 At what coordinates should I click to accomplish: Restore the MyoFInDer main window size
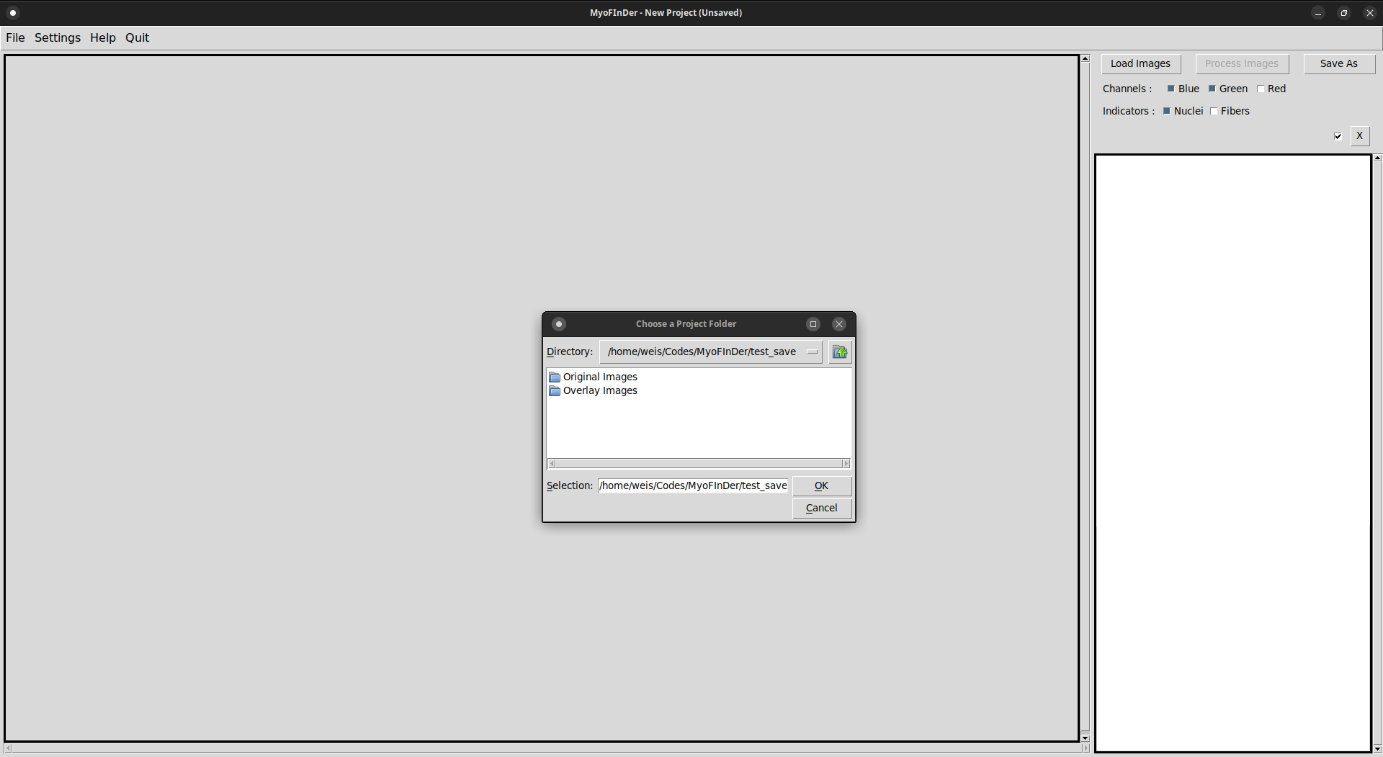tap(1344, 13)
